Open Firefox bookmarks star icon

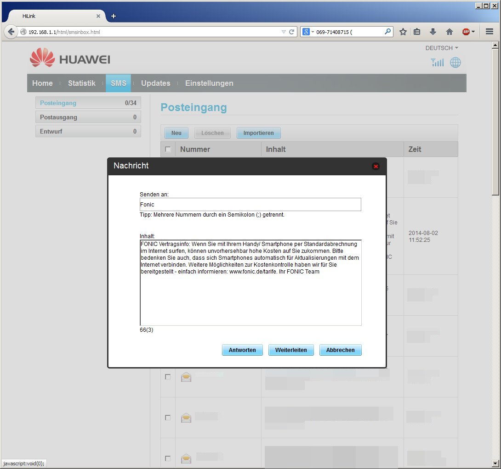click(x=403, y=32)
